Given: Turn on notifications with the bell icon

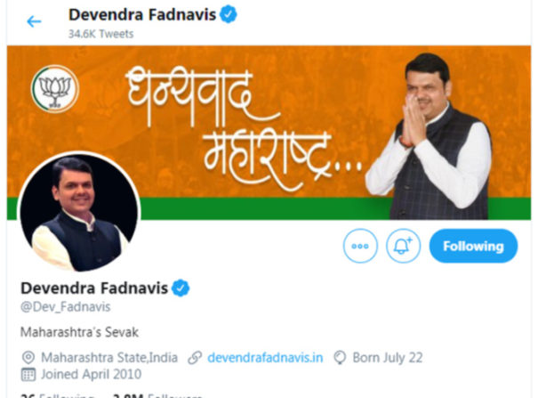Looking at the screenshot, I should tap(403, 246).
